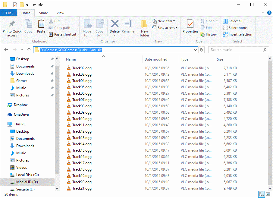Screen dimensions: 273x198
Task: Switch to the Share tab
Action: point(43,13)
